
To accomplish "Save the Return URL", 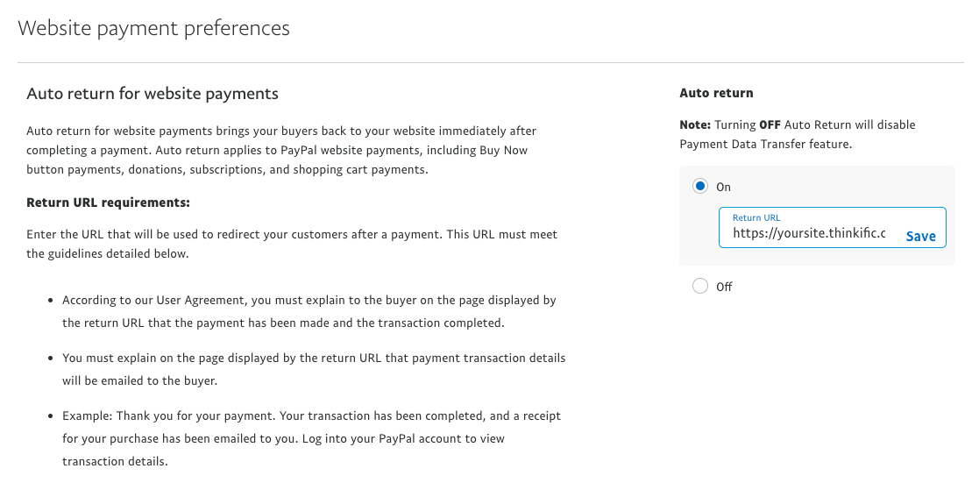I will 920,236.
